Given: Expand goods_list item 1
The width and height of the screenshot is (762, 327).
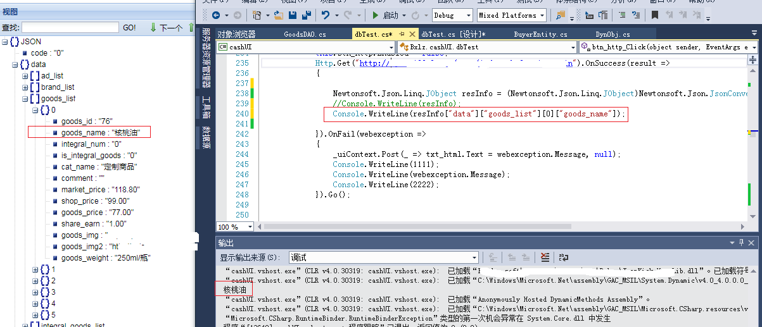Looking at the screenshot, I should [x=35, y=269].
